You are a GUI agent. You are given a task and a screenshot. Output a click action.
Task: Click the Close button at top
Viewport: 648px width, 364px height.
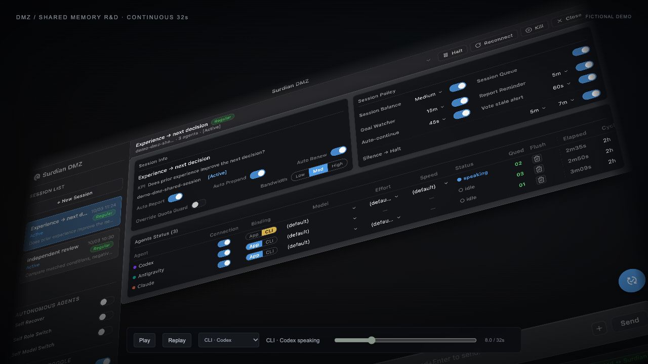[569, 18]
